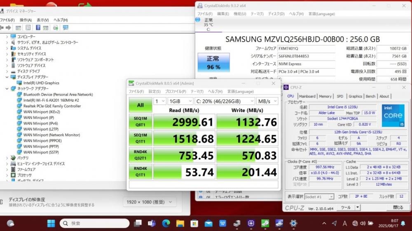Open drive dropdown C: 20% (46/226GiB)

pos(225,101)
